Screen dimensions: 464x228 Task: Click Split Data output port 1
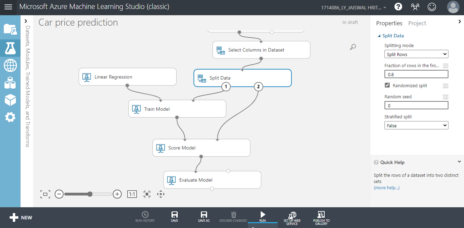click(226, 86)
